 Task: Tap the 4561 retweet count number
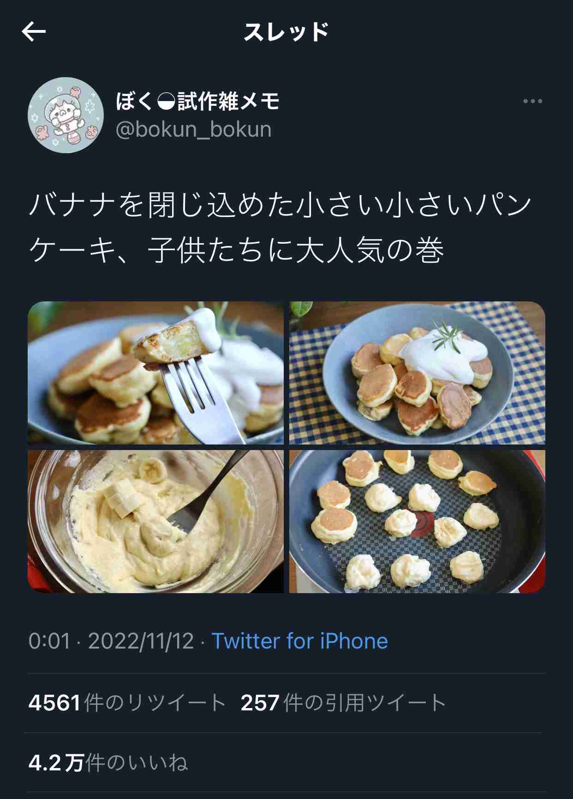click(55, 703)
